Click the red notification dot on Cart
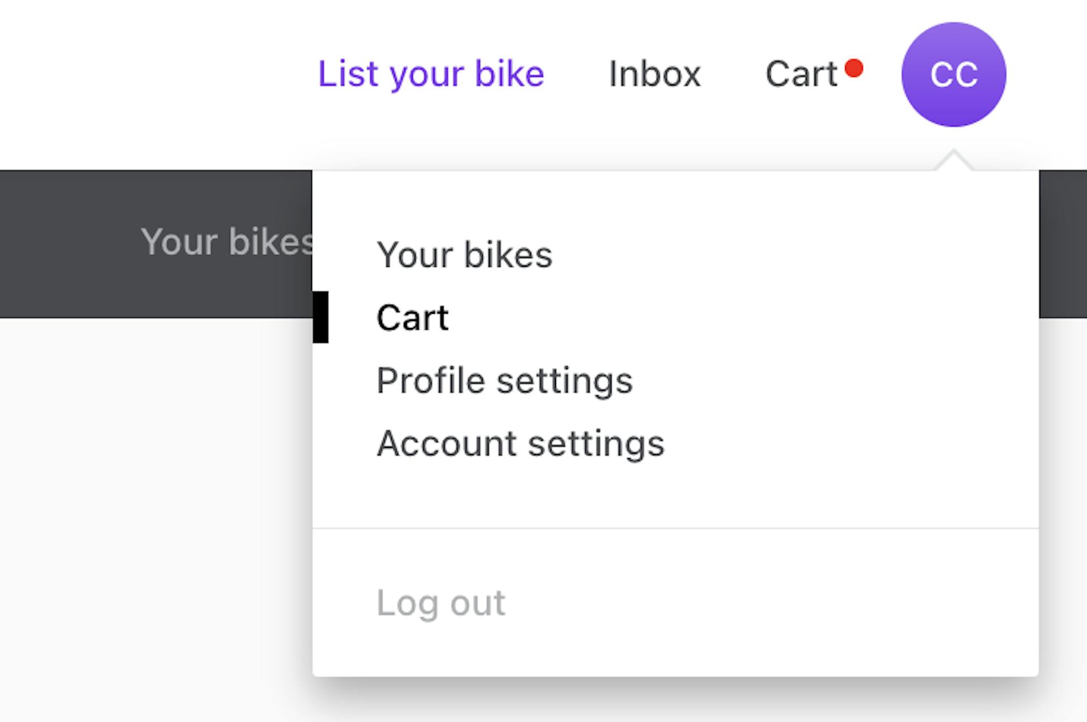 click(854, 69)
